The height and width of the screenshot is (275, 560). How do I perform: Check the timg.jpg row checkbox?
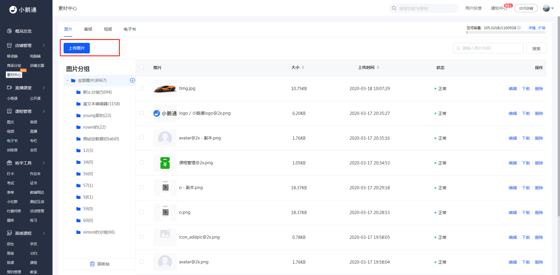pyautogui.click(x=141, y=88)
